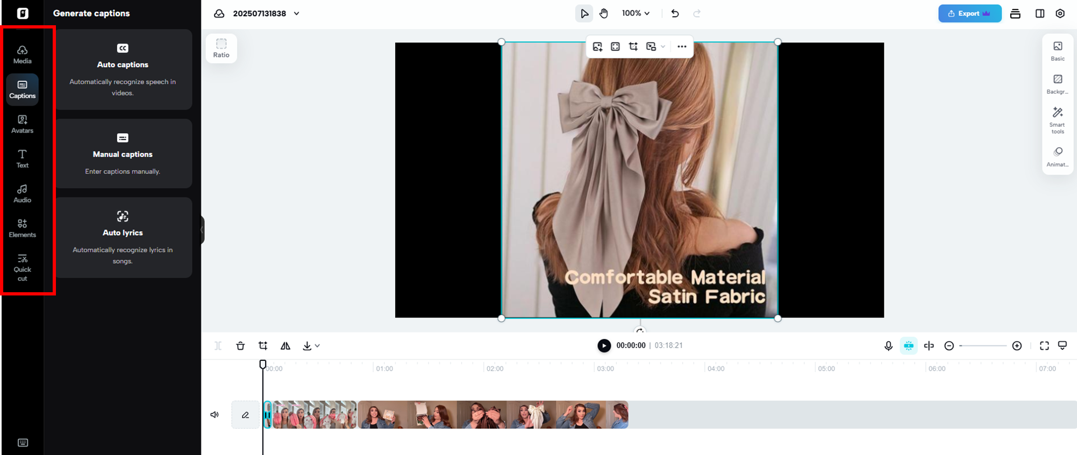Open the 100% zoom level dropdown
Image resolution: width=1077 pixels, height=455 pixels.
pos(636,13)
